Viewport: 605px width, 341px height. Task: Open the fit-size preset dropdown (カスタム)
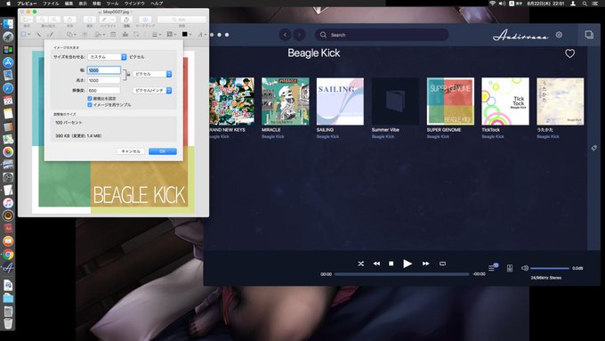[108, 57]
